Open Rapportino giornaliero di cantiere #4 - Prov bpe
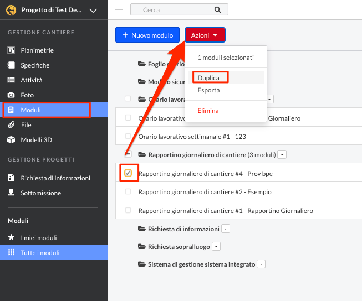Viewport: 362px width, 301px height. (x=206, y=174)
